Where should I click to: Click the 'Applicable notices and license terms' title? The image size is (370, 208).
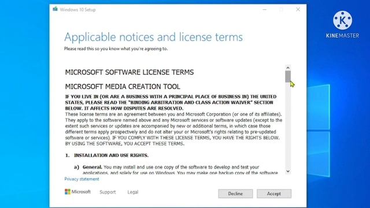(x=153, y=37)
